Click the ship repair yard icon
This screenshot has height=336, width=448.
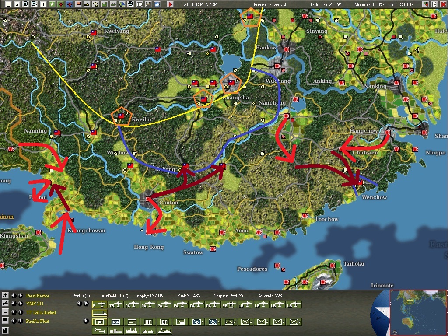pyautogui.click(x=164, y=331)
